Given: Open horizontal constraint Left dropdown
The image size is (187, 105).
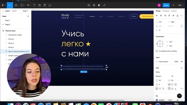Looking at the screenshot, I should click(171, 42).
